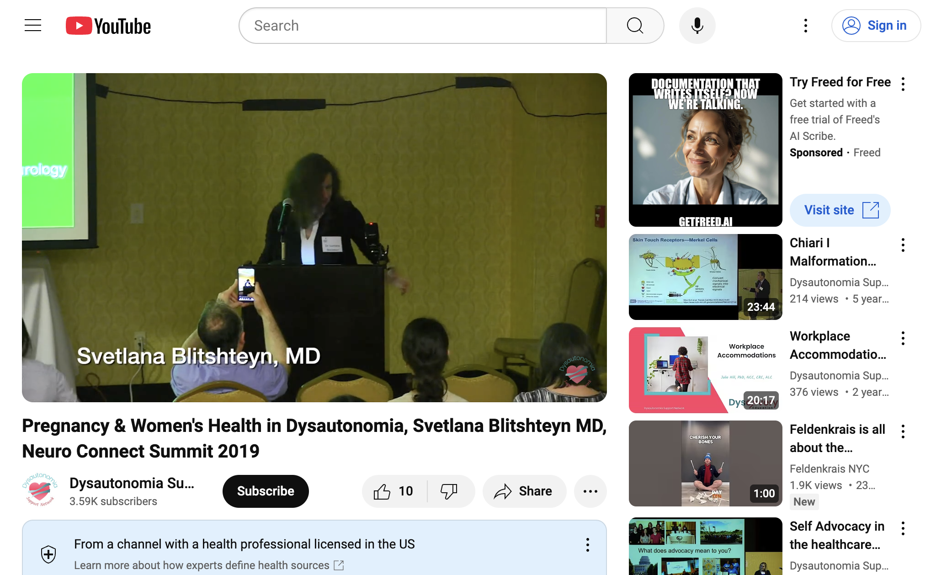Open the Workplace Accommodations thumbnail

(706, 370)
